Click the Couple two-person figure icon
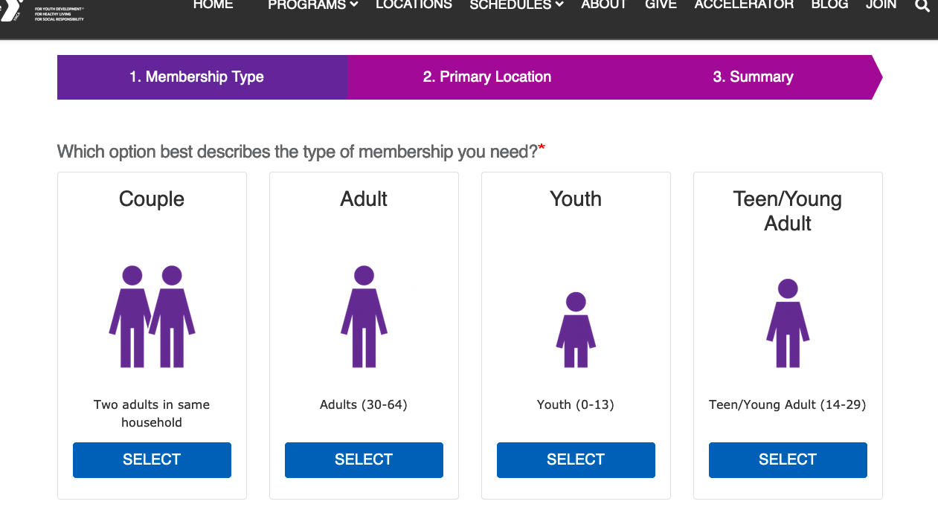The image size is (938, 507). point(152,316)
